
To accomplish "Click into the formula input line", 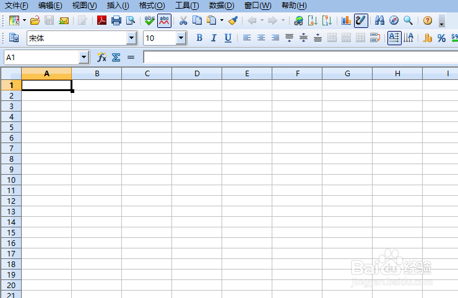I will point(301,57).
